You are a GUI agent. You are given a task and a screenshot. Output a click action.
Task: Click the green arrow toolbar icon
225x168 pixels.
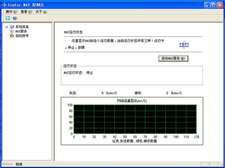point(7,18)
